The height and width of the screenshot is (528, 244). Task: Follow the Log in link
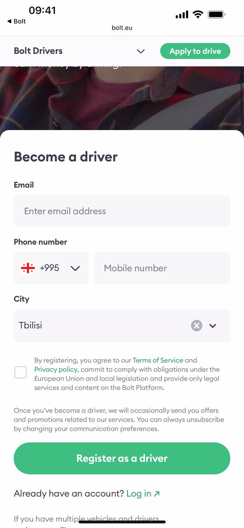coord(139,494)
